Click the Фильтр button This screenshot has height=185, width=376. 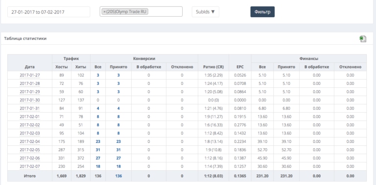point(262,12)
